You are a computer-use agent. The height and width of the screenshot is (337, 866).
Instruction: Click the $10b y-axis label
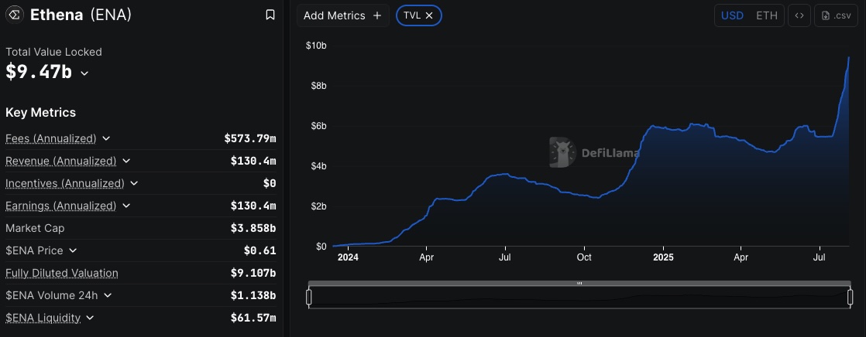tap(316, 46)
